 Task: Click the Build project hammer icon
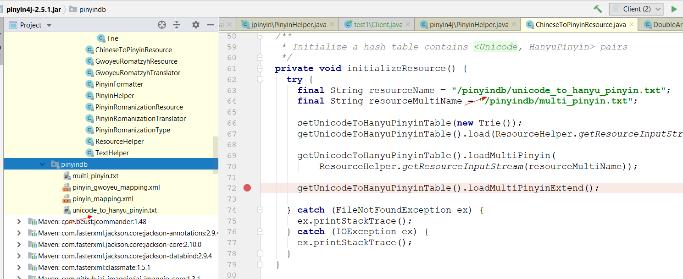pyautogui.click(x=598, y=9)
